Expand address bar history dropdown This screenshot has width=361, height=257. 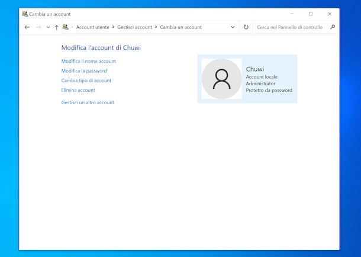pyautogui.click(x=233, y=27)
